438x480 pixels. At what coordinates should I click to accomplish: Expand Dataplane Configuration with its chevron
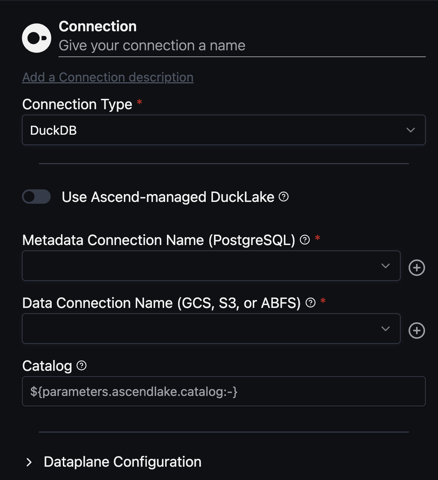[29, 462]
